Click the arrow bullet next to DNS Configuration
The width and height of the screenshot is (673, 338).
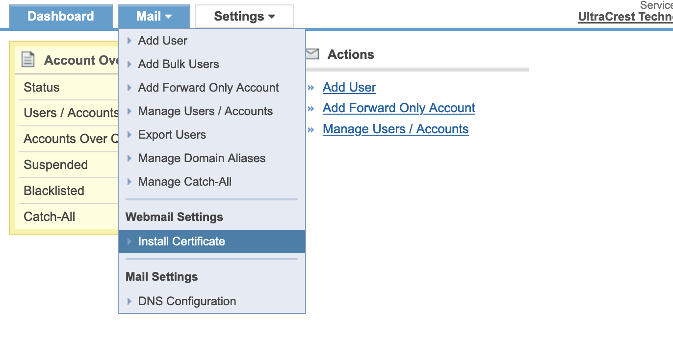tap(129, 301)
